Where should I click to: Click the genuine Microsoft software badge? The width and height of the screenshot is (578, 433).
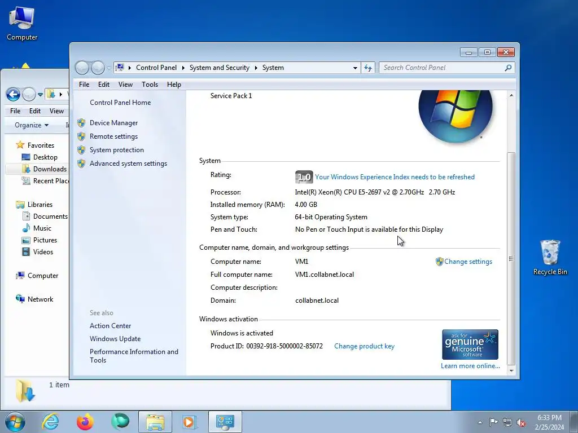(x=470, y=344)
